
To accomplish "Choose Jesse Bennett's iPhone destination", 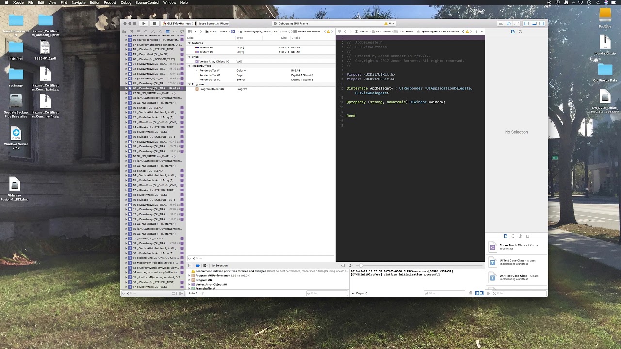I will 212,23.
